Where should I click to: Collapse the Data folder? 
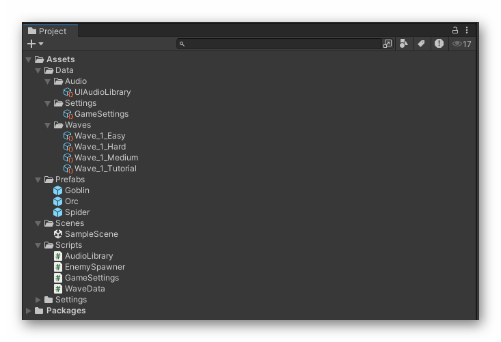pos(38,70)
